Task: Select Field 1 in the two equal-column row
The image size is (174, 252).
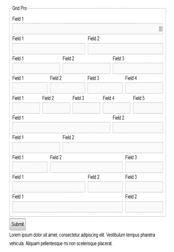Action: 48,49
